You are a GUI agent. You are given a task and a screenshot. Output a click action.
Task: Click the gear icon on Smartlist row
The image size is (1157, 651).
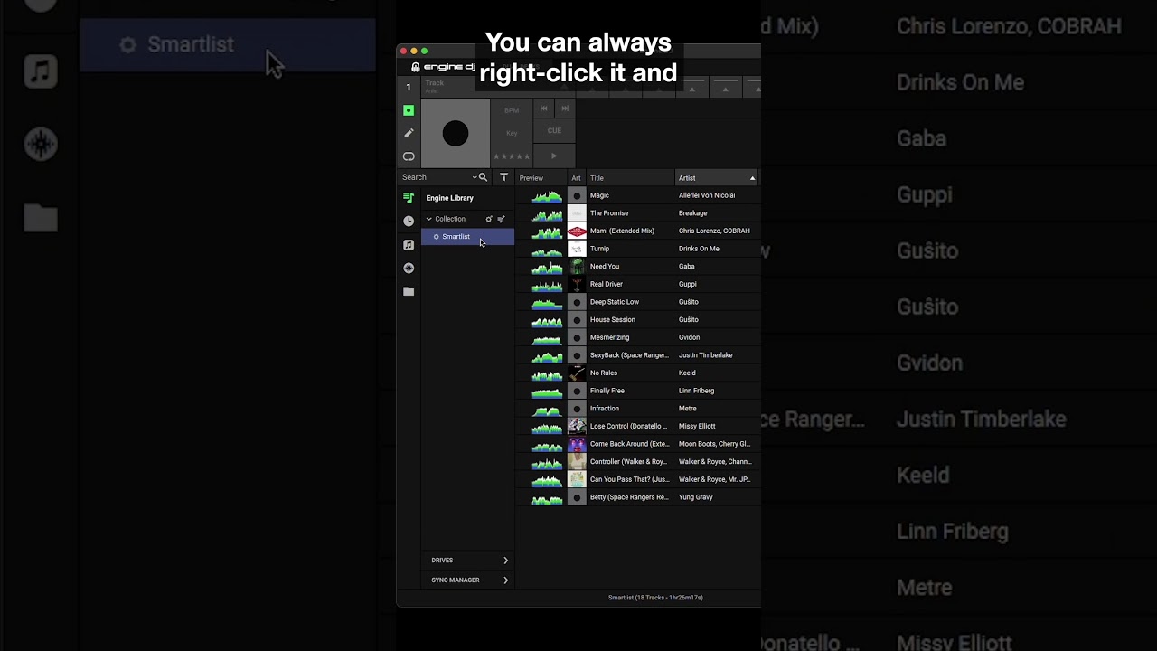[437, 237]
